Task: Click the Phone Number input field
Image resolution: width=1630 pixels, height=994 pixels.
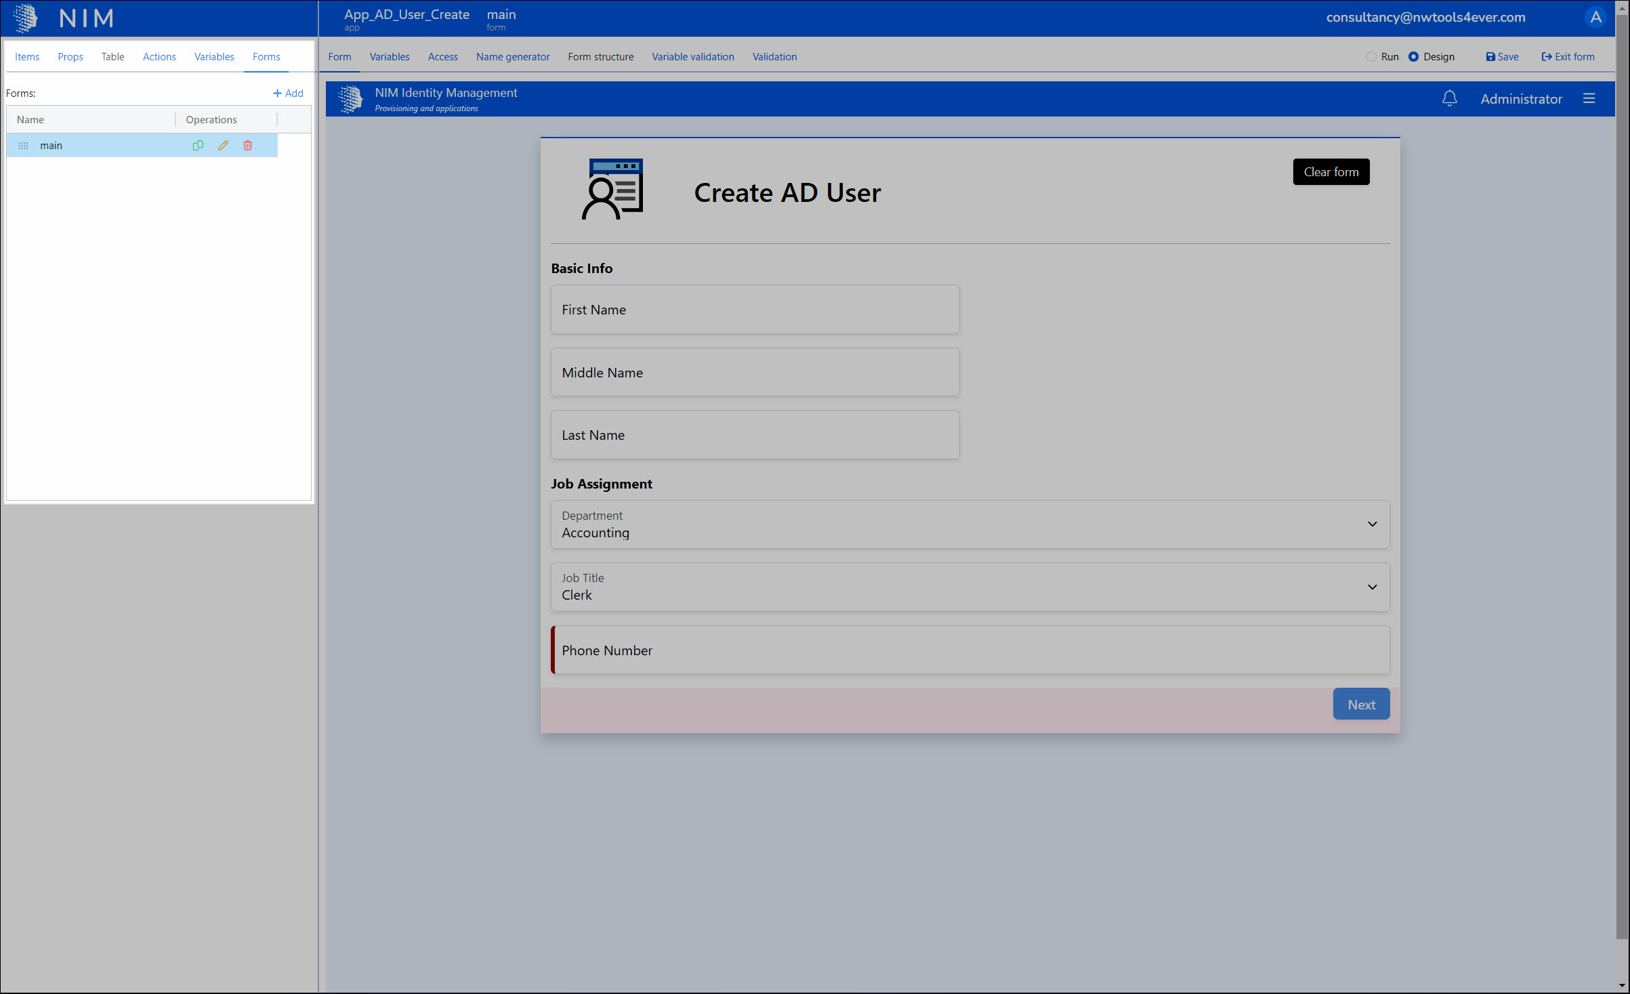Action: pyautogui.click(x=970, y=650)
